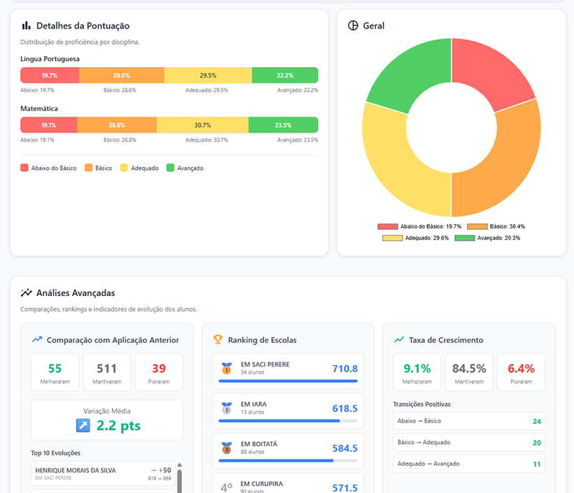Click the progress bar under EM IARA
The height and width of the screenshot is (493, 574).
288,421
